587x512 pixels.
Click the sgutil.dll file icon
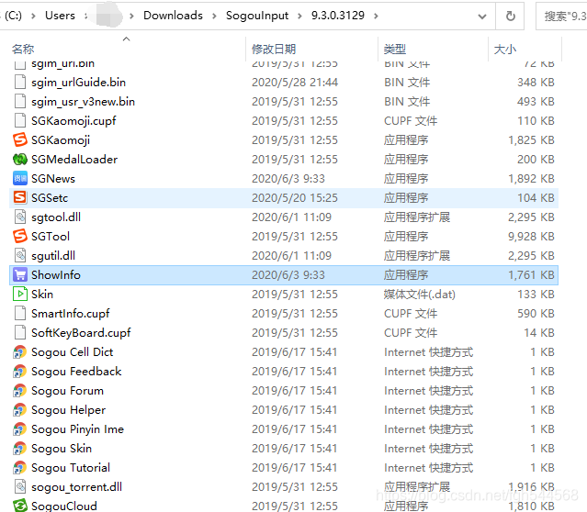point(20,255)
